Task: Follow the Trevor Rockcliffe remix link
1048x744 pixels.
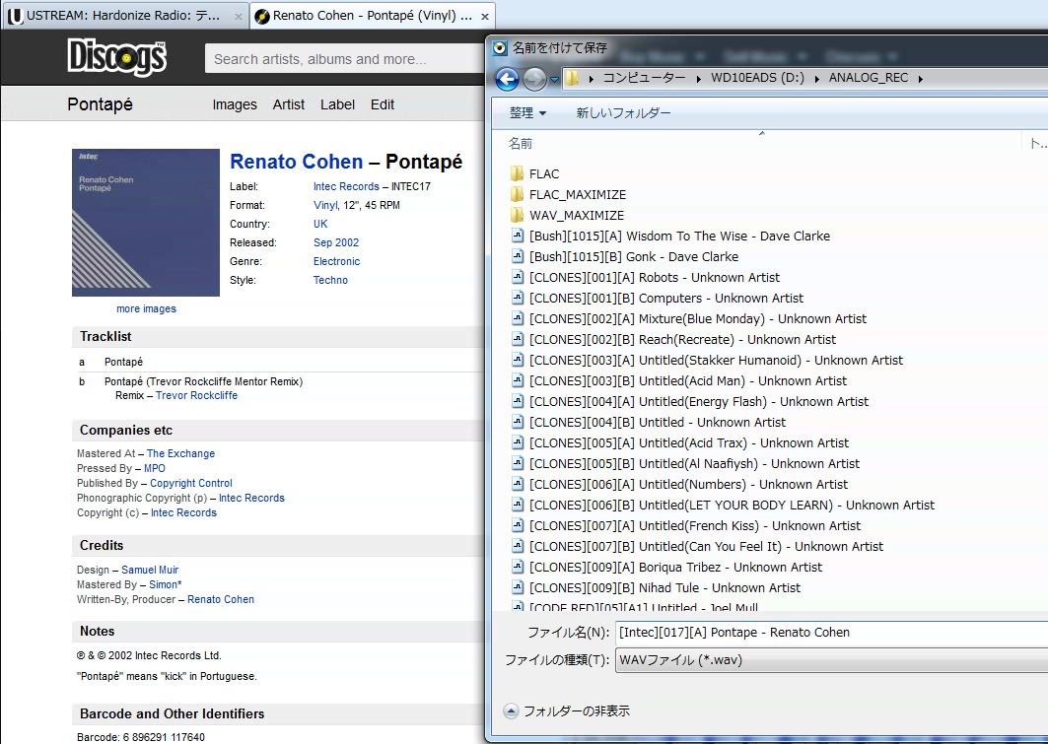Action: [196, 395]
